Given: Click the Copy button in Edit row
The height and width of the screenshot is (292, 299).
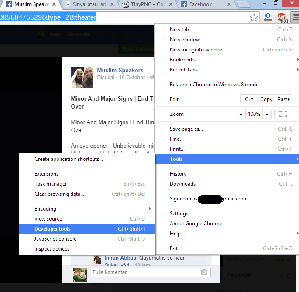Looking at the screenshot, I should [266, 99].
